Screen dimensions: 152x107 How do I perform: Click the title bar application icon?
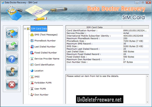click(2, 2)
